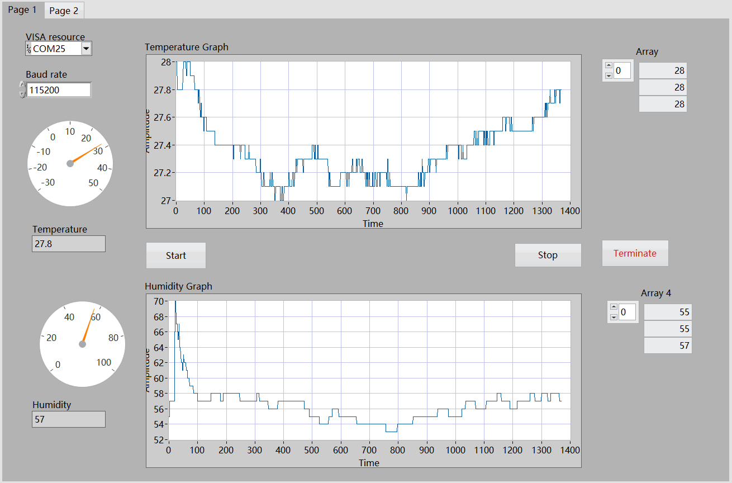
Task: Open the VISA resource dropdown arrow
Action: point(86,49)
